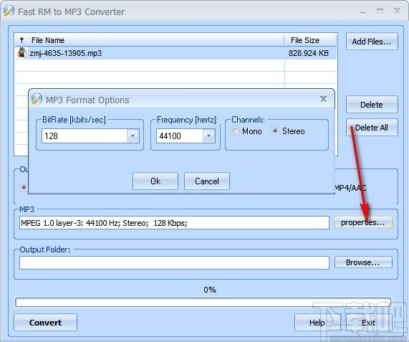Screen dimensions: 409x342
Task: Click the conversion progress bar
Action: tap(203, 302)
